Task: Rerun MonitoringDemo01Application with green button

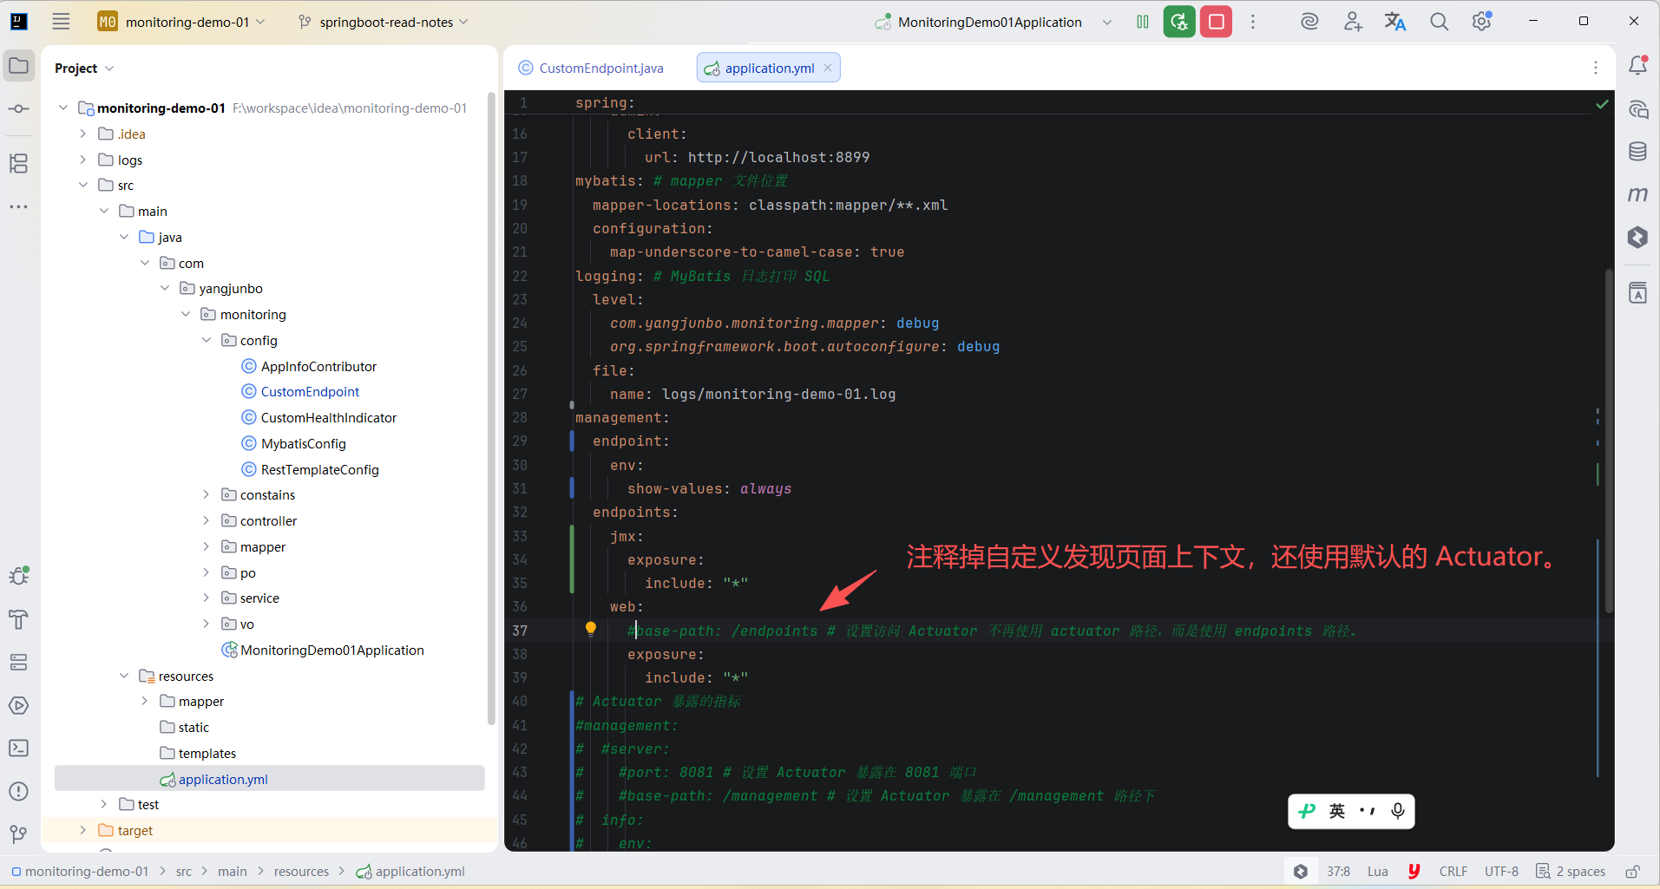Action: click(x=1179, y=22)
